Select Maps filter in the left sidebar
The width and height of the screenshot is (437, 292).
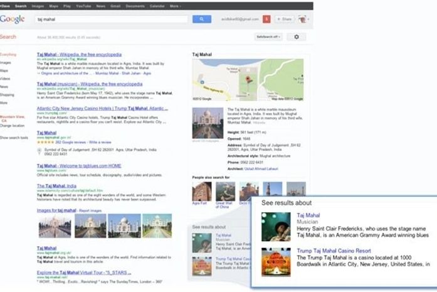coord(4,70)
